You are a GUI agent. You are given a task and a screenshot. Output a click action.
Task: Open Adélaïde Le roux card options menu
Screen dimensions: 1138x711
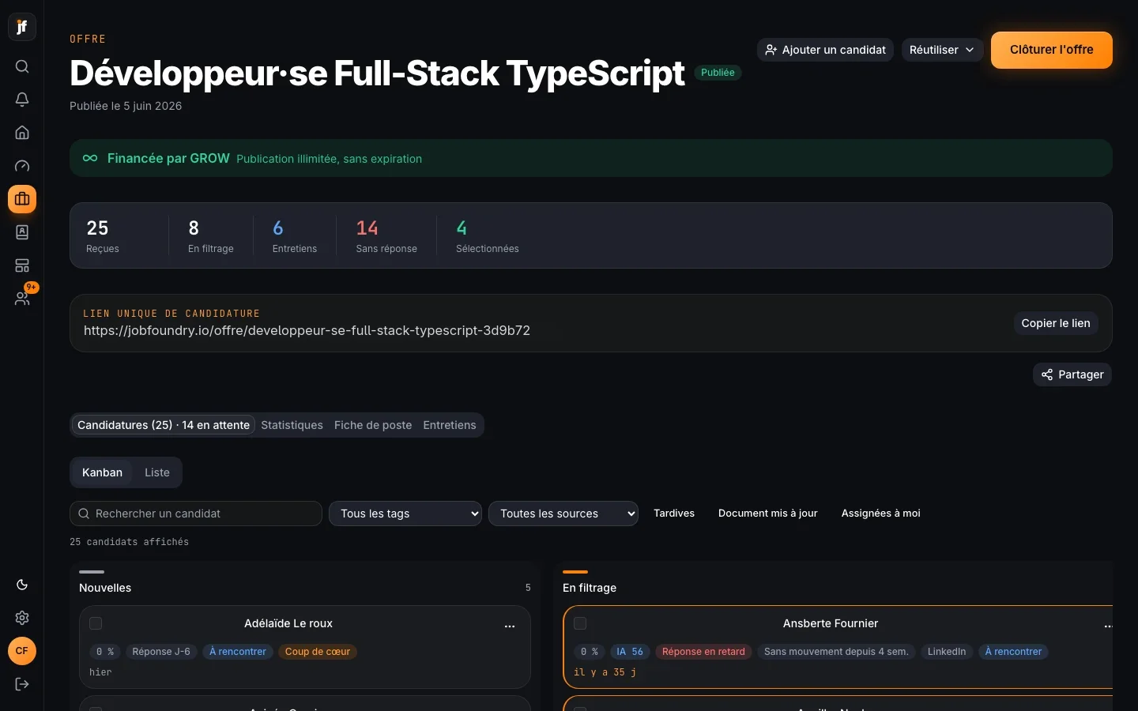[510, 626]
